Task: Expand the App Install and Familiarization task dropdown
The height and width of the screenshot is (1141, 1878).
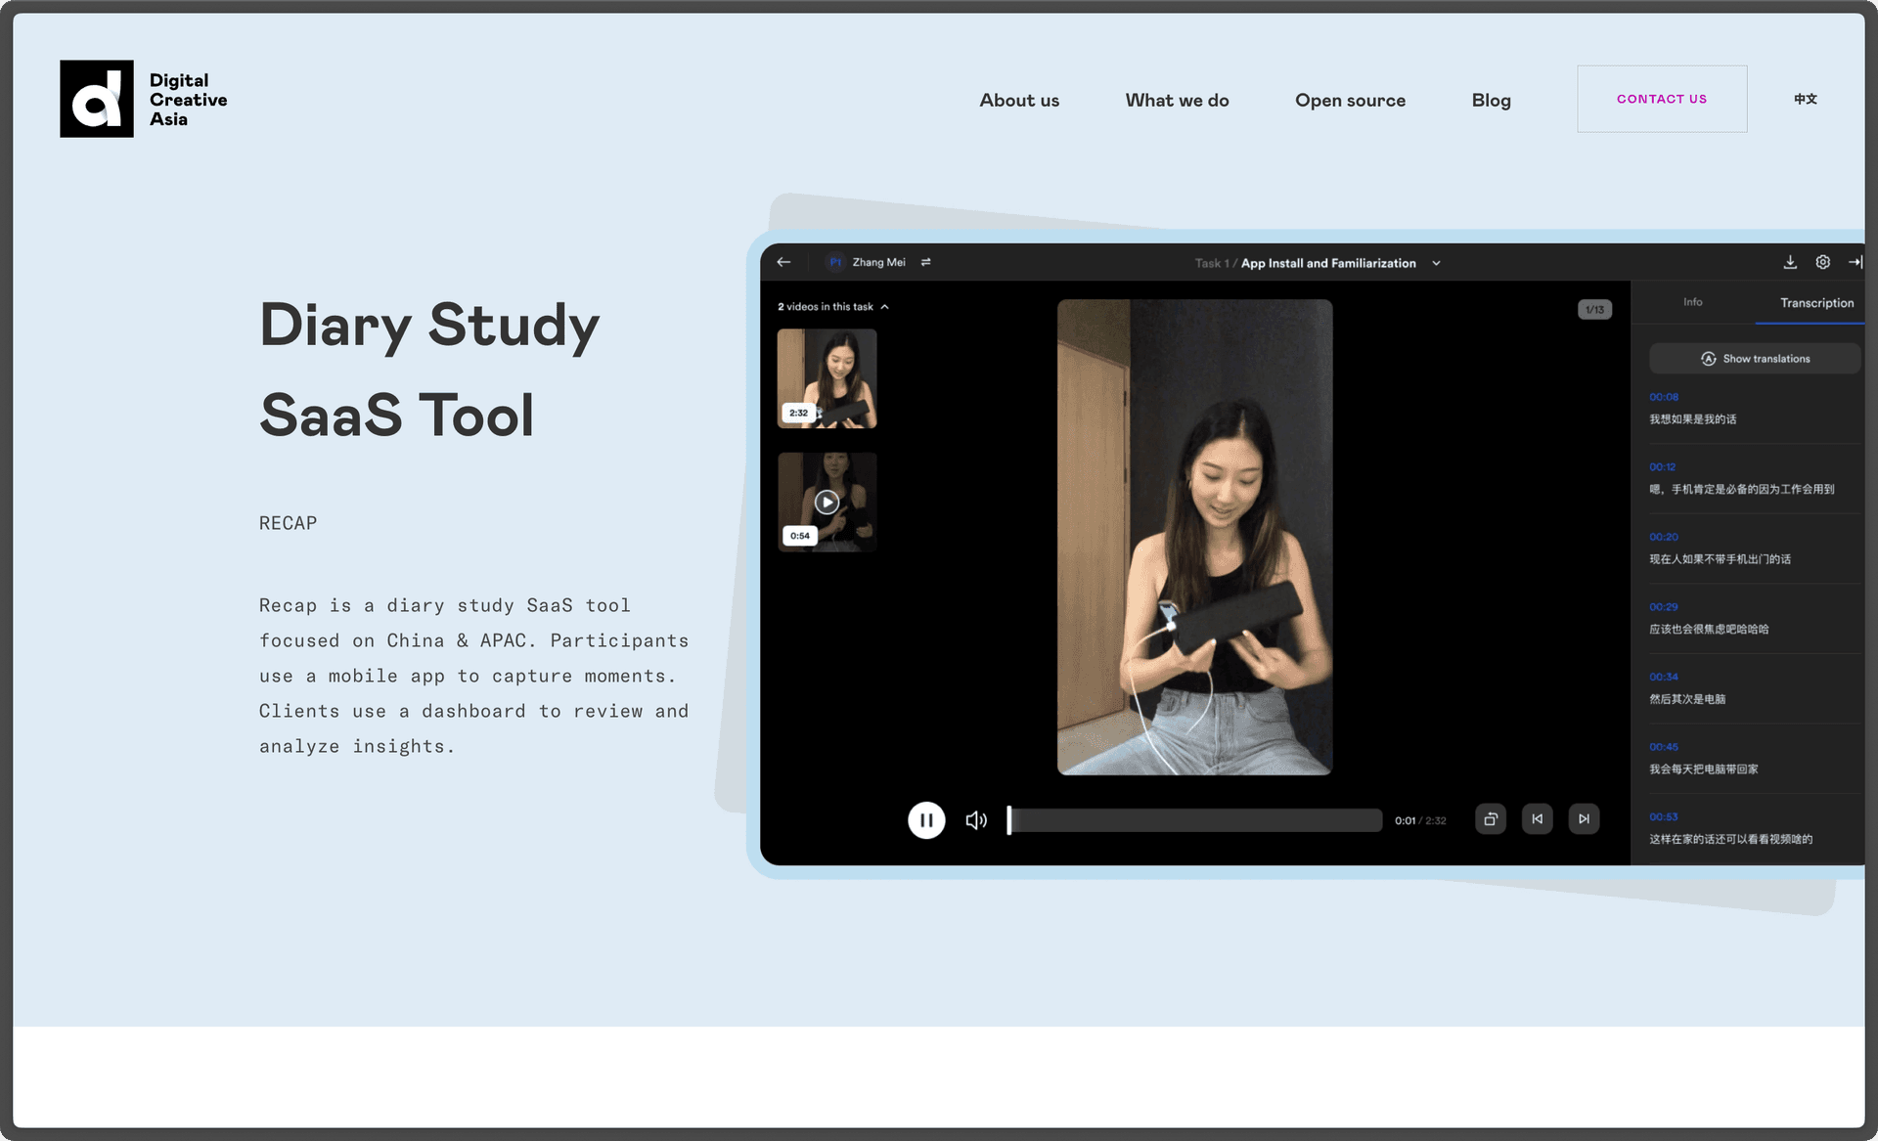Action: pyautogui.click(x=1436, y=263)
